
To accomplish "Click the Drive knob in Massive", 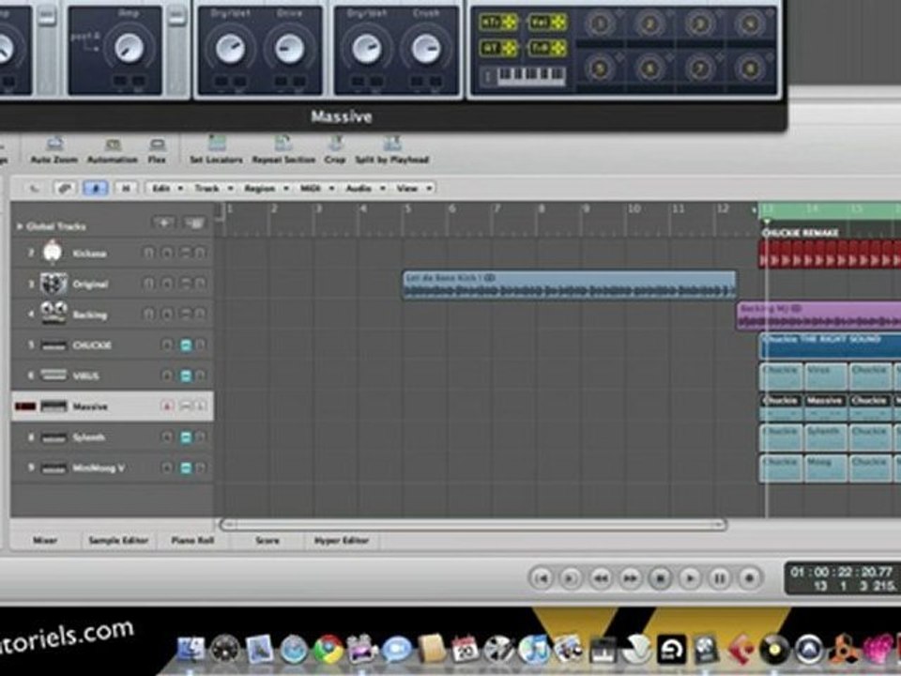I will pos(289,49).
